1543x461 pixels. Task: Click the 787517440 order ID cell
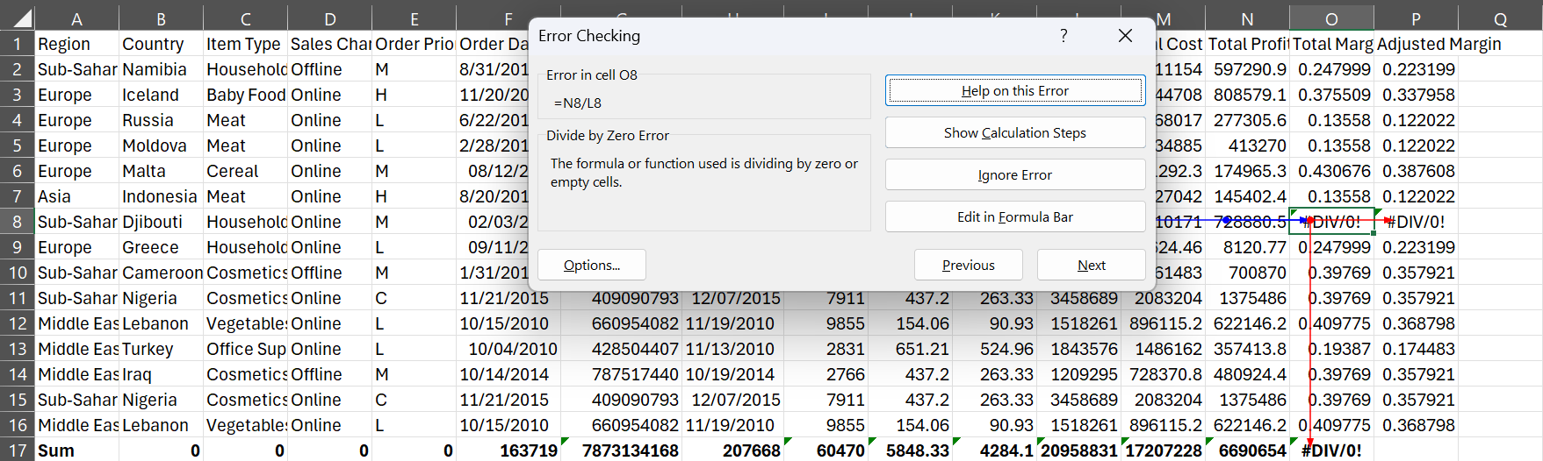click(622, 374)
